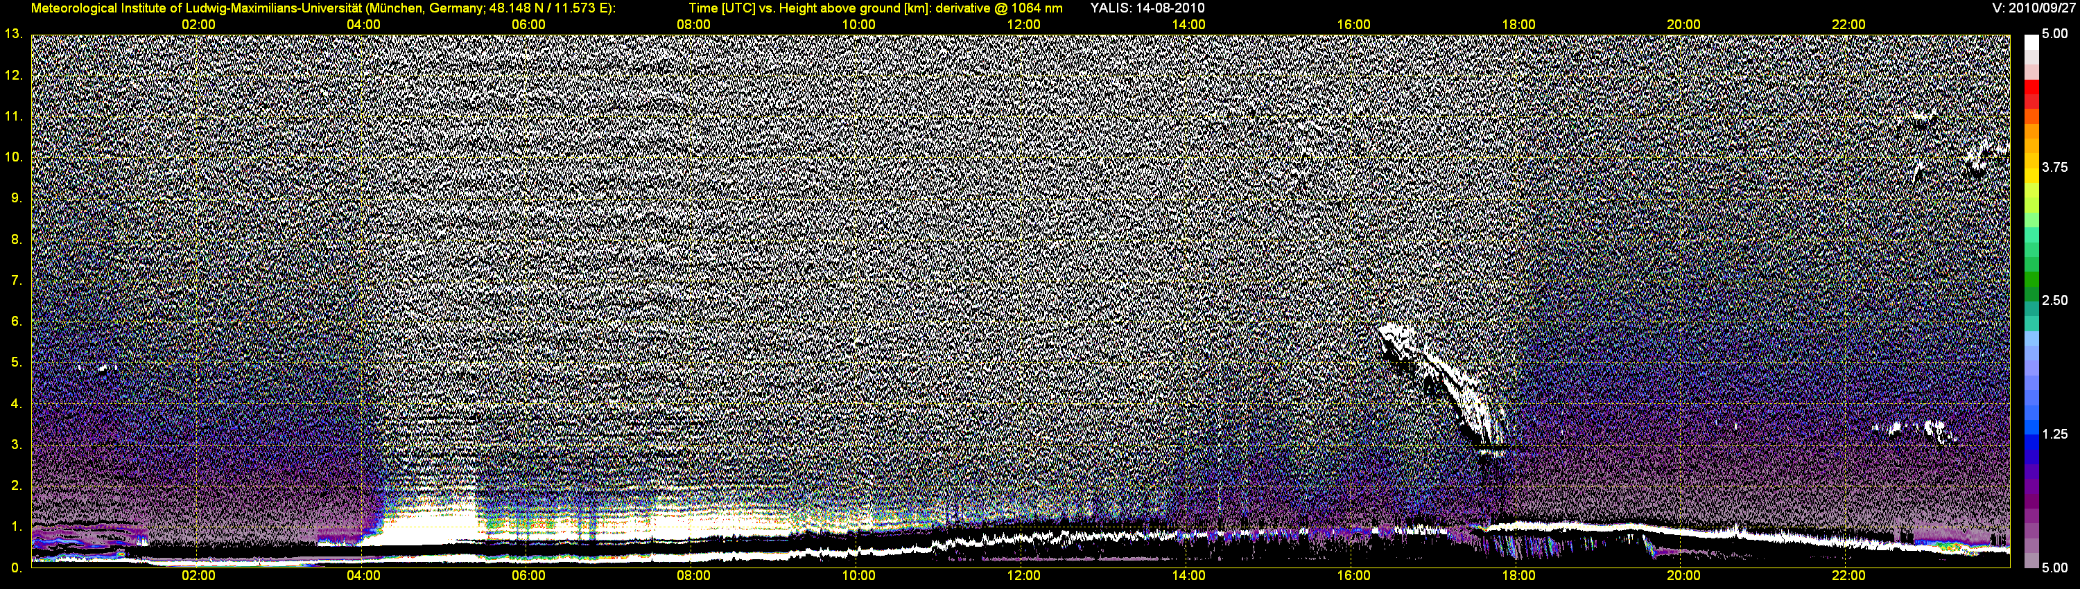Screen dimensions: 2080x589
Task: Click the small cloud fragments at 3 km near 23:00
Action: (1915, 430)
